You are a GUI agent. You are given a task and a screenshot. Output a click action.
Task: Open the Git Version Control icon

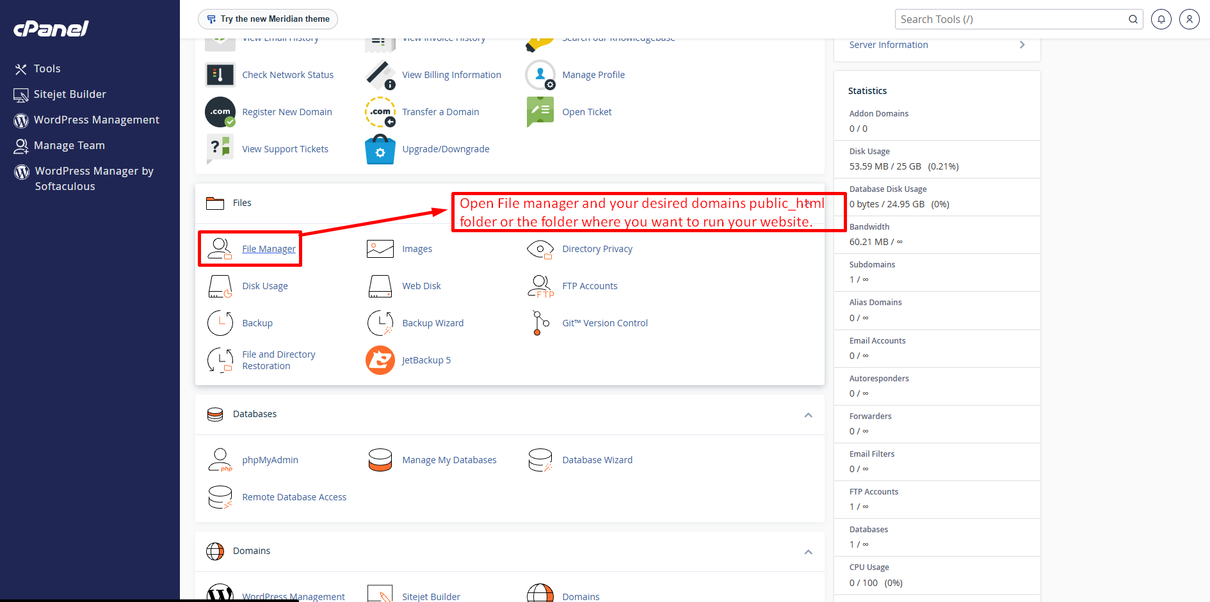pos(540,323)
